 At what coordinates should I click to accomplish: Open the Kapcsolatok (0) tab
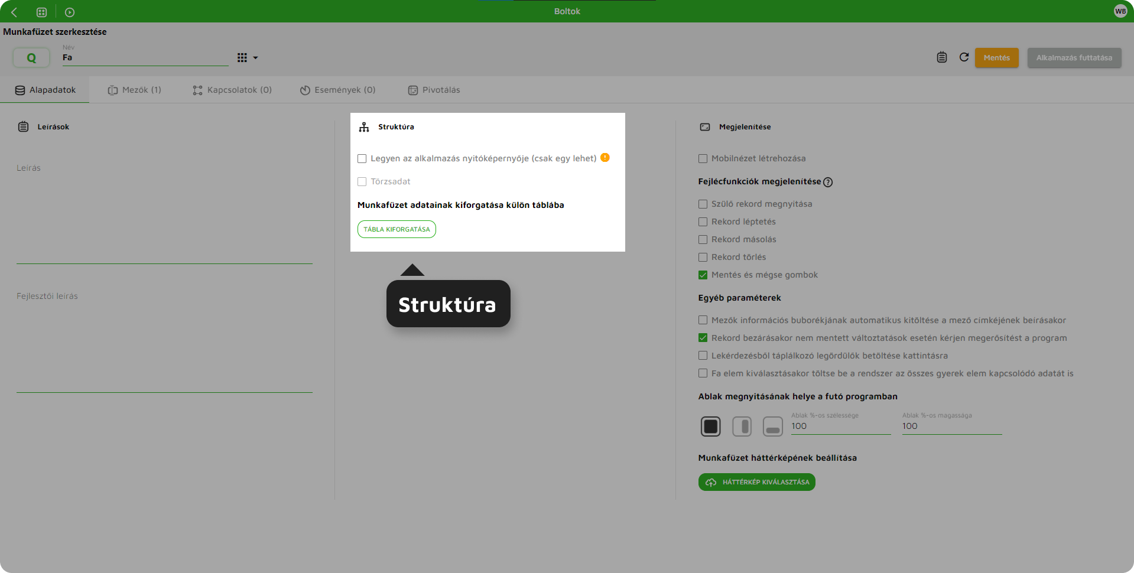point(232,90)
